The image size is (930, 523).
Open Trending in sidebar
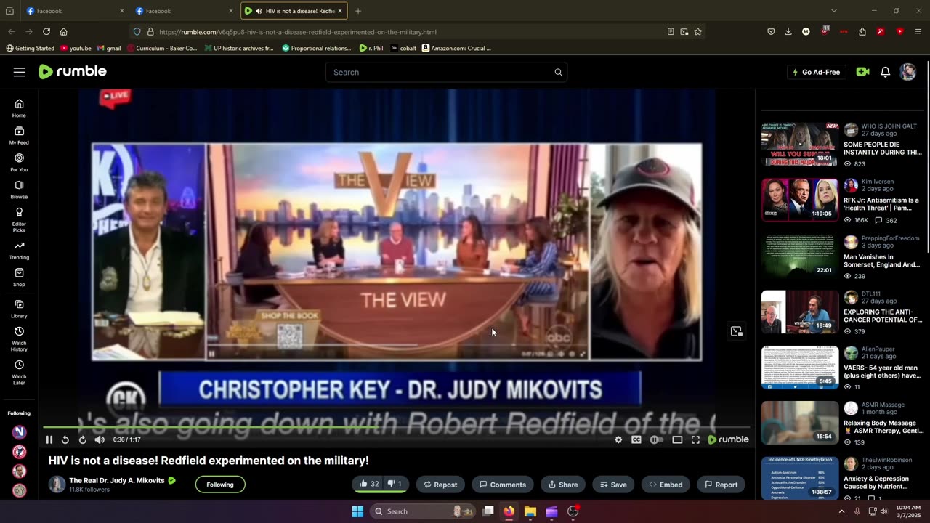tap(19, 251)
